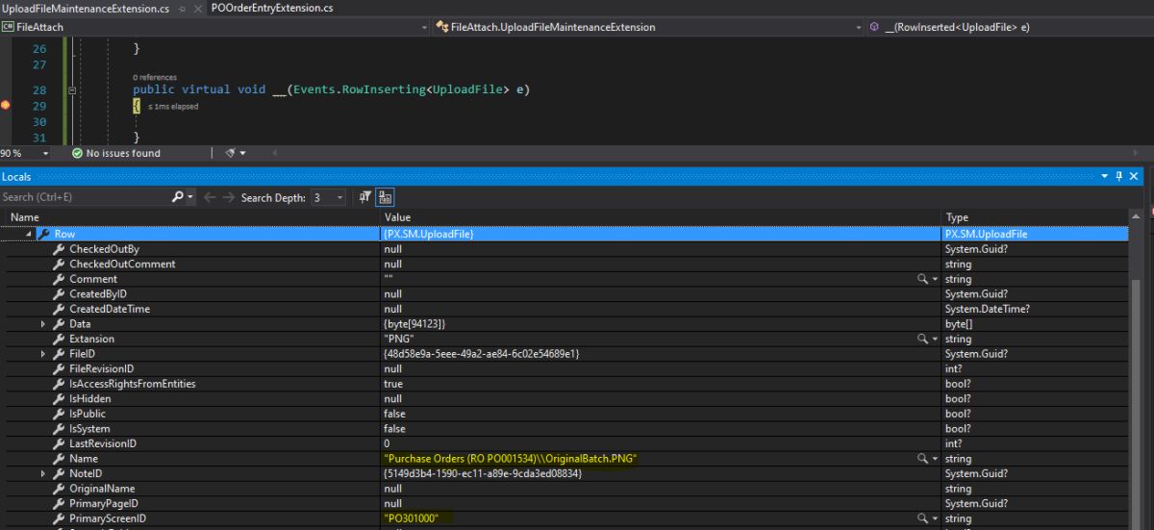Viewport: 1154px width, 530px height.
Task: Click editor horizontal scrollbar right arrow
Action: (1137, 153)
